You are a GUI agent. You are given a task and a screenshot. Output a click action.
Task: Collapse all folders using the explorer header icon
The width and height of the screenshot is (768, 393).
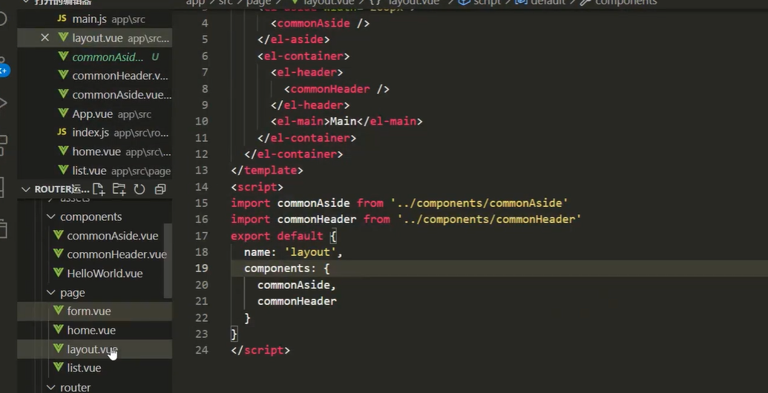click(x=160, y=189)
